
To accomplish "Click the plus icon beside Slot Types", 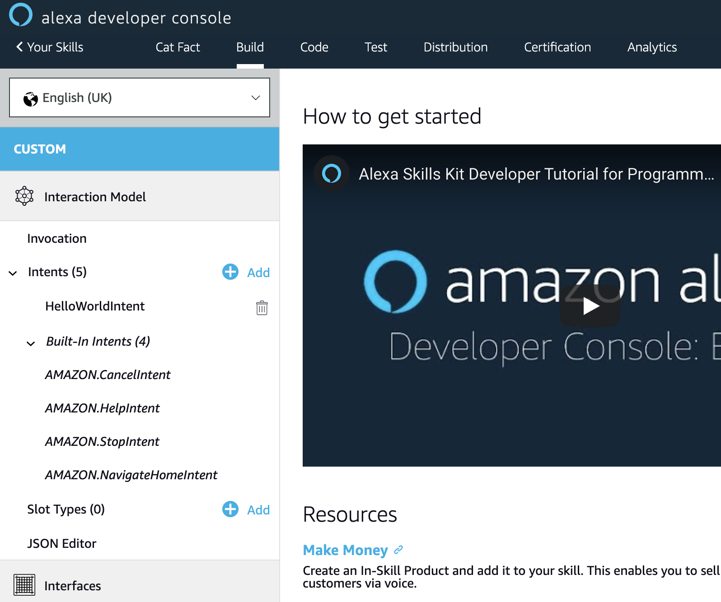I will [230, 509].
